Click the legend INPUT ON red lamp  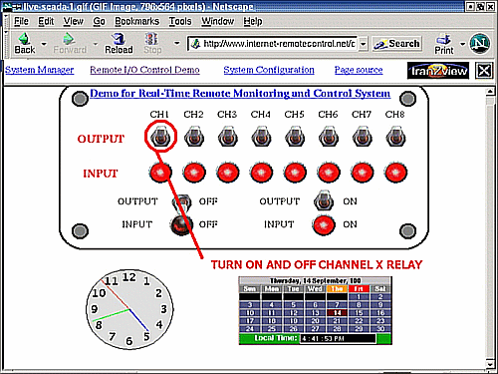pyautogui.click(x=324, y=225)
